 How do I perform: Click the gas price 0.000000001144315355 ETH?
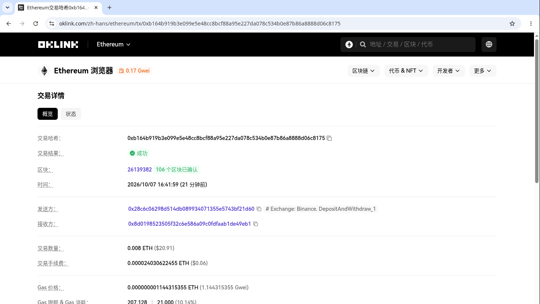point(163,288)
